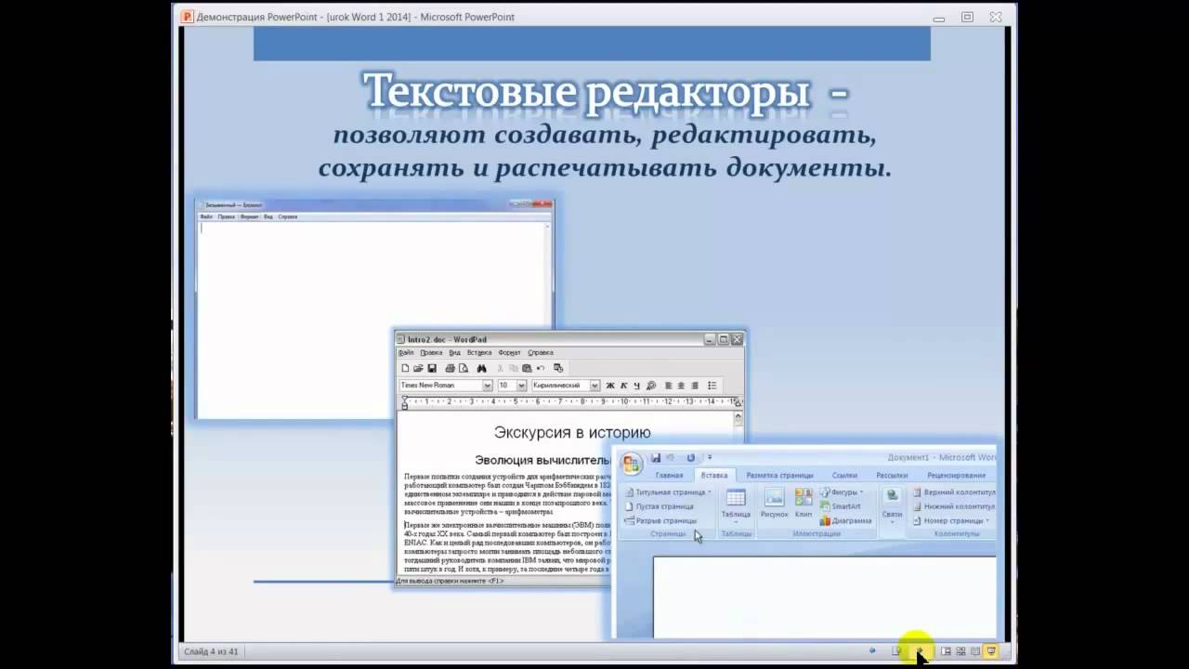Image resolution: width=1189 pixels, height=669 pixels.
Task: Click the Разрыв страницы button in Word
Action: click(661, 521)
